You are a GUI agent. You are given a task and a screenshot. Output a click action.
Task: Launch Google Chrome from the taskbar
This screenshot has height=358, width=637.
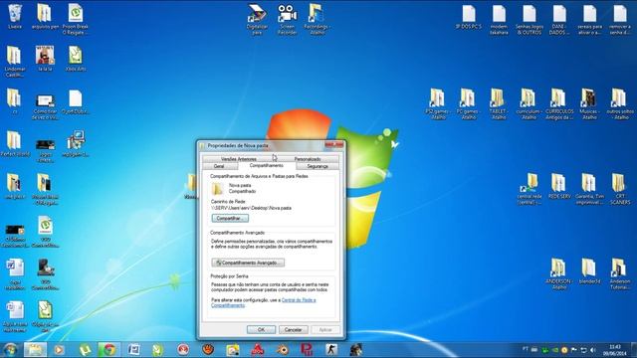click(x=108, y=349)
